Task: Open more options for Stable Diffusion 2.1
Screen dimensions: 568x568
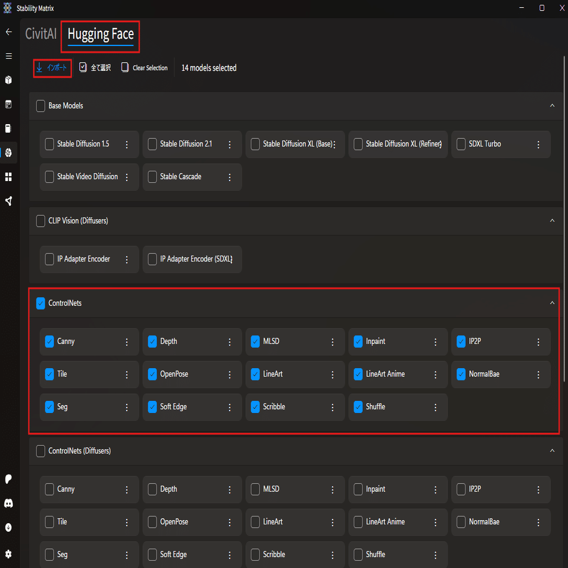Action: (230, 145)
